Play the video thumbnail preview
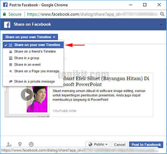 tap(27, 94)
